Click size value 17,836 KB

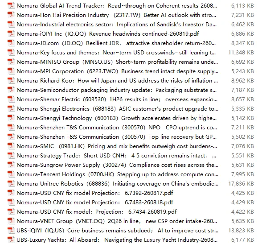[x=241, y=184]
